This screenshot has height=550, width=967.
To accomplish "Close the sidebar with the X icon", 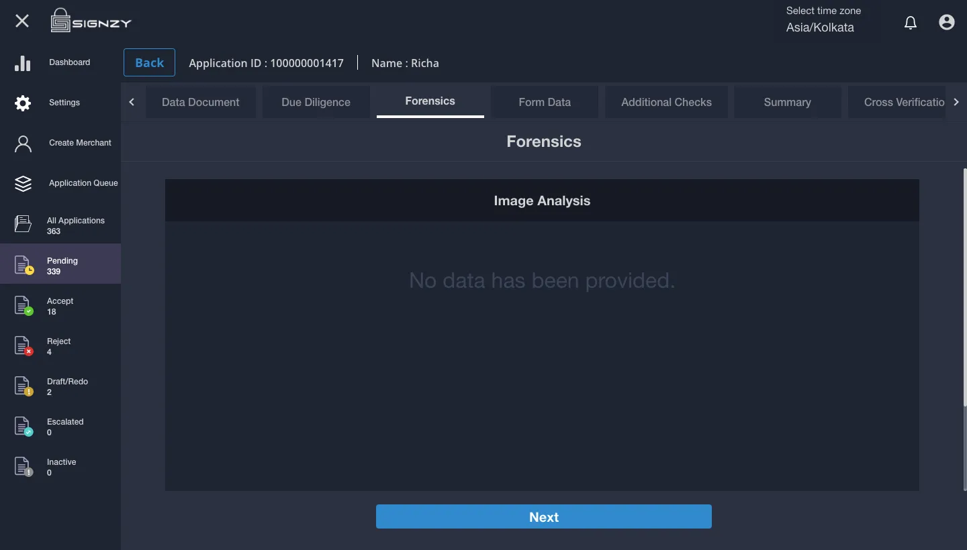I will [22, 21].
